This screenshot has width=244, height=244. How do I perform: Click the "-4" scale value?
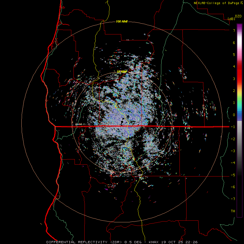click(233, 163)
